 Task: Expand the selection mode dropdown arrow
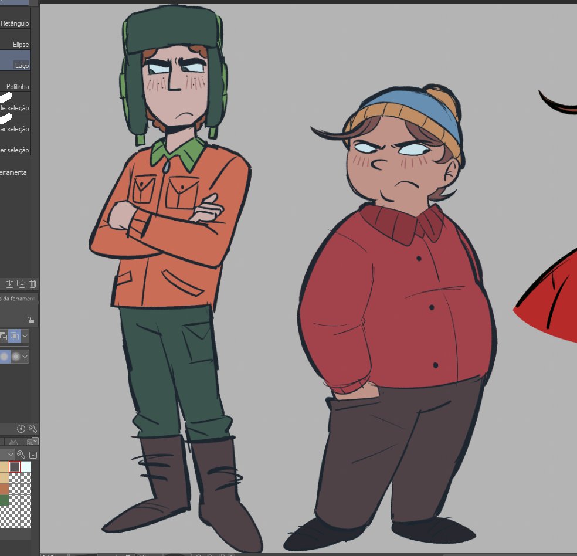[x=25, y=336]
